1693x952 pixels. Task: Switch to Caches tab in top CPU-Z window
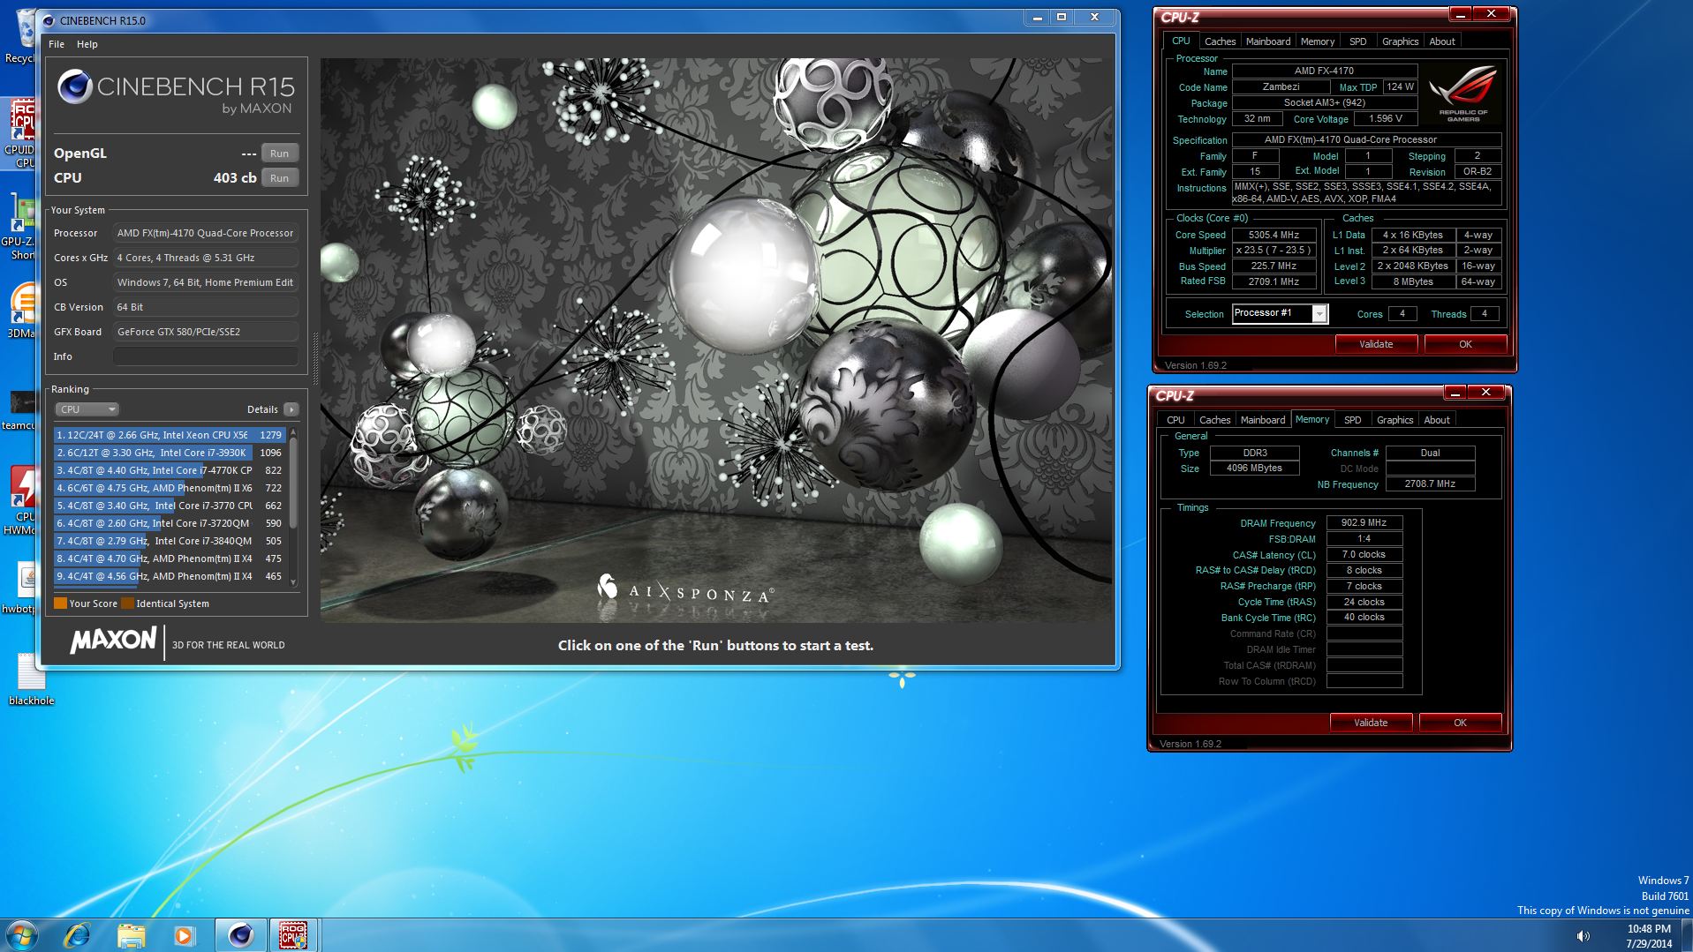click(1220, 41)
